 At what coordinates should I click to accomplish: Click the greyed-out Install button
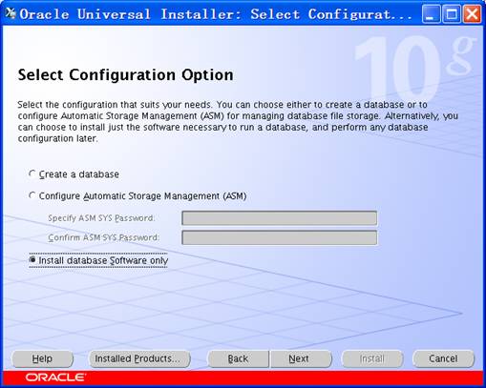[371, 358]
